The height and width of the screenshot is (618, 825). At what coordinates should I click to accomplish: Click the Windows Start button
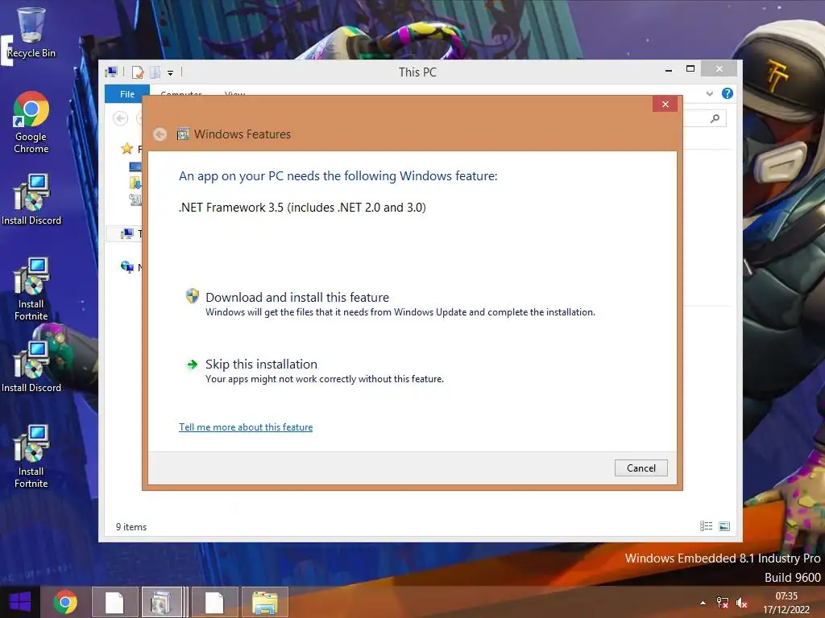pyautogui.click(x=20, y=602)
